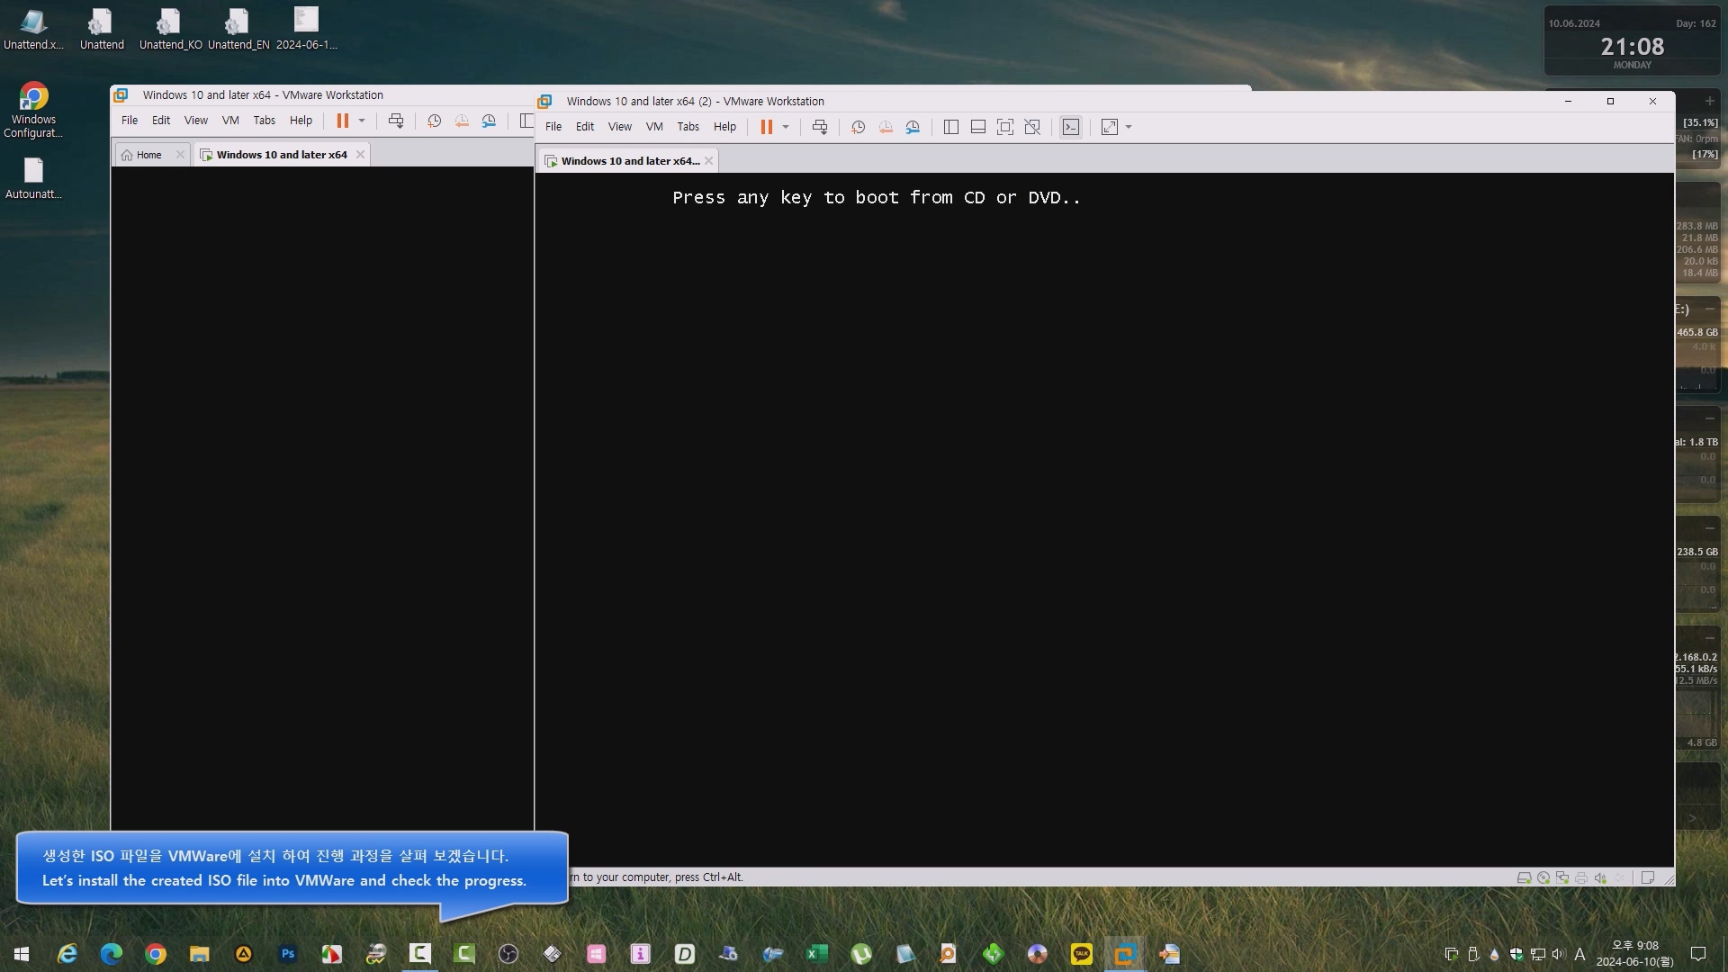1728x972 pixels.
Task: Click the printer status icon
Action: [x=1581, y=877]
